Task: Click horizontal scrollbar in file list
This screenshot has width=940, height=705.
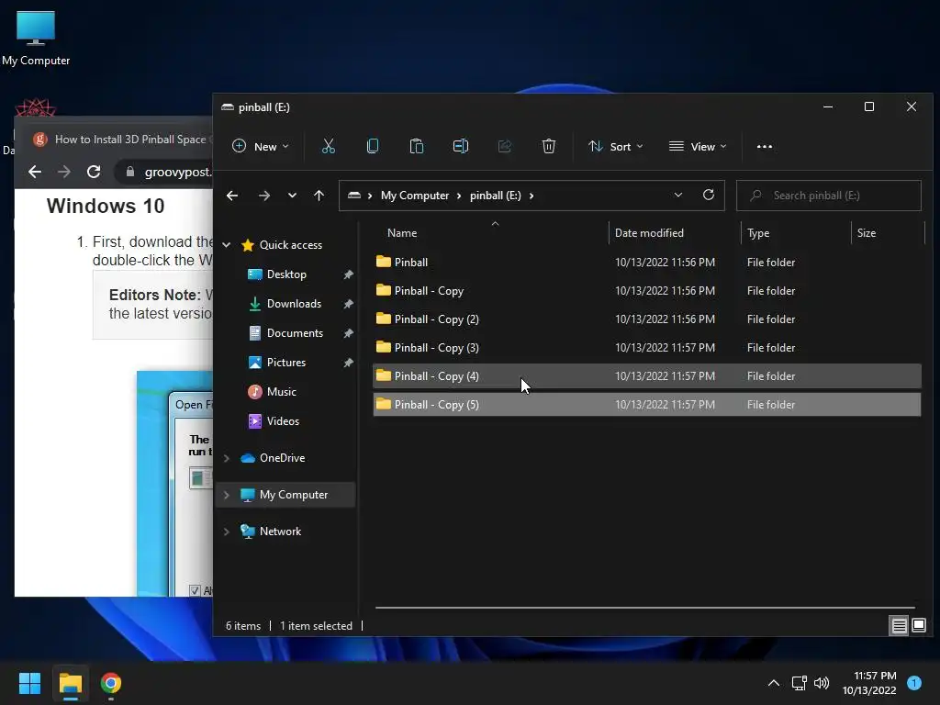Action: pos(645,608)
